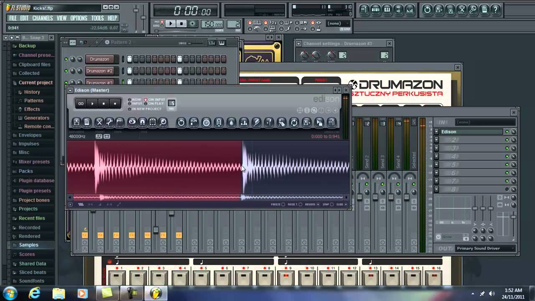
Task: Disable the Edison effect slot green LED
Action: (x=507, y=132)
